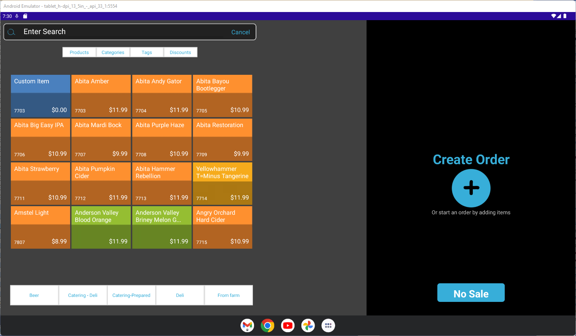Cancel the product search
576x336 pixels.
240,32
